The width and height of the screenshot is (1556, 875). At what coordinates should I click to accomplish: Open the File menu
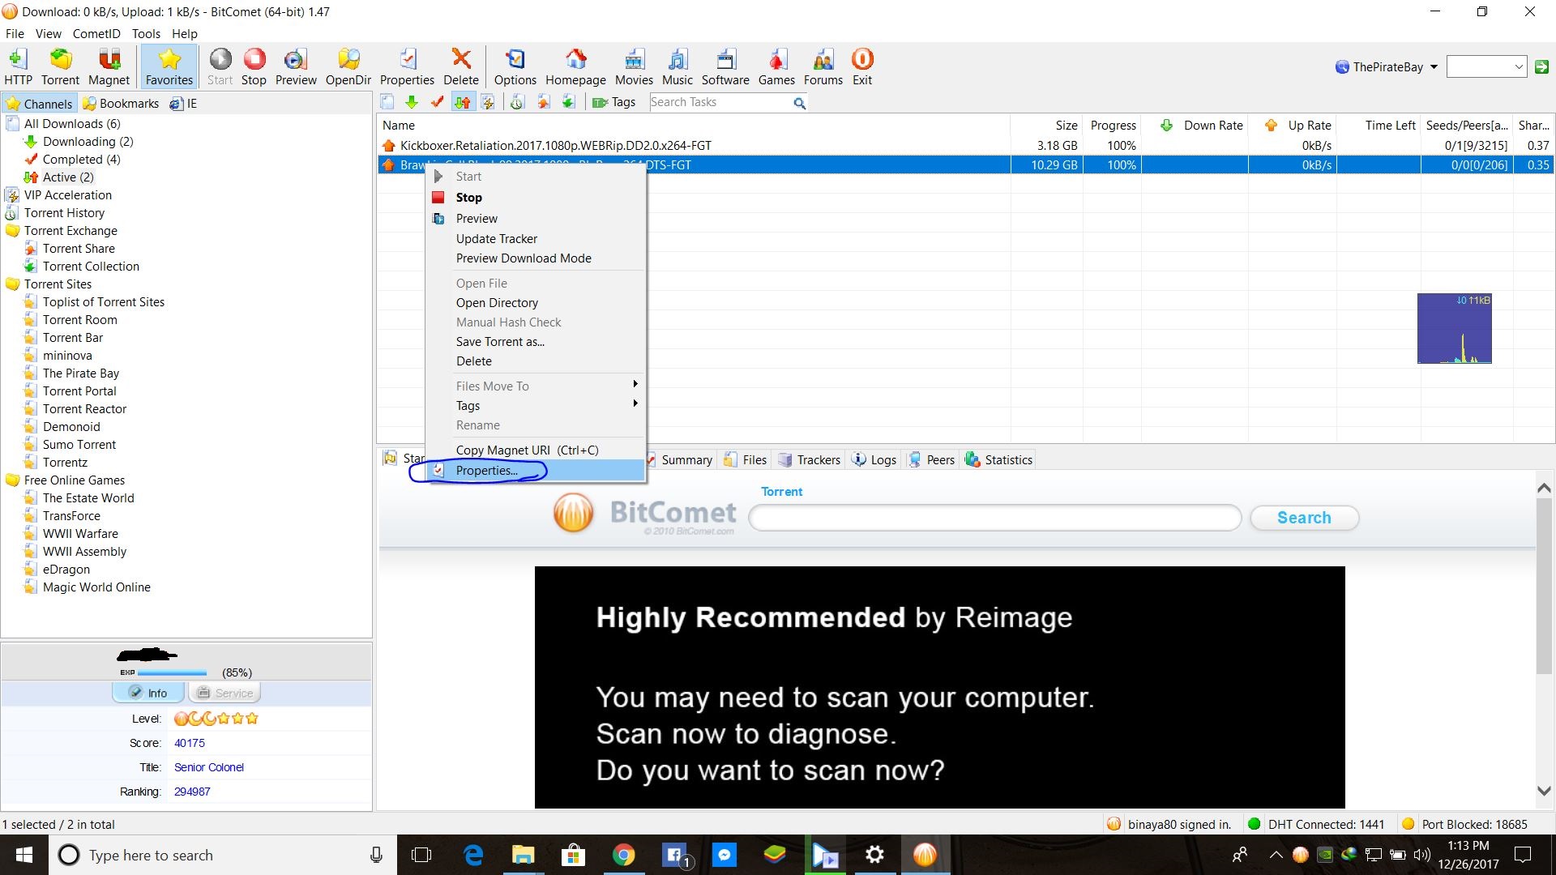15,34
